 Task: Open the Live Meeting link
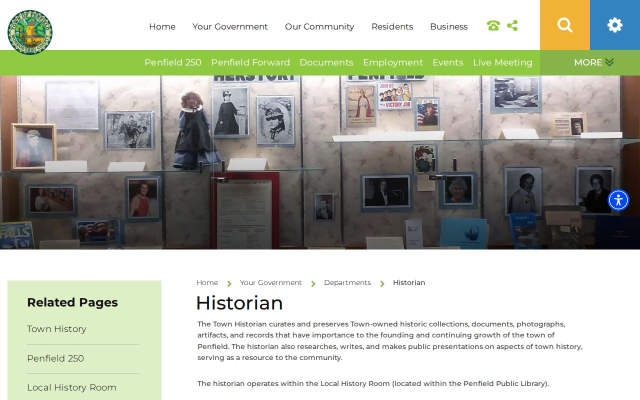tap(502, 62)
